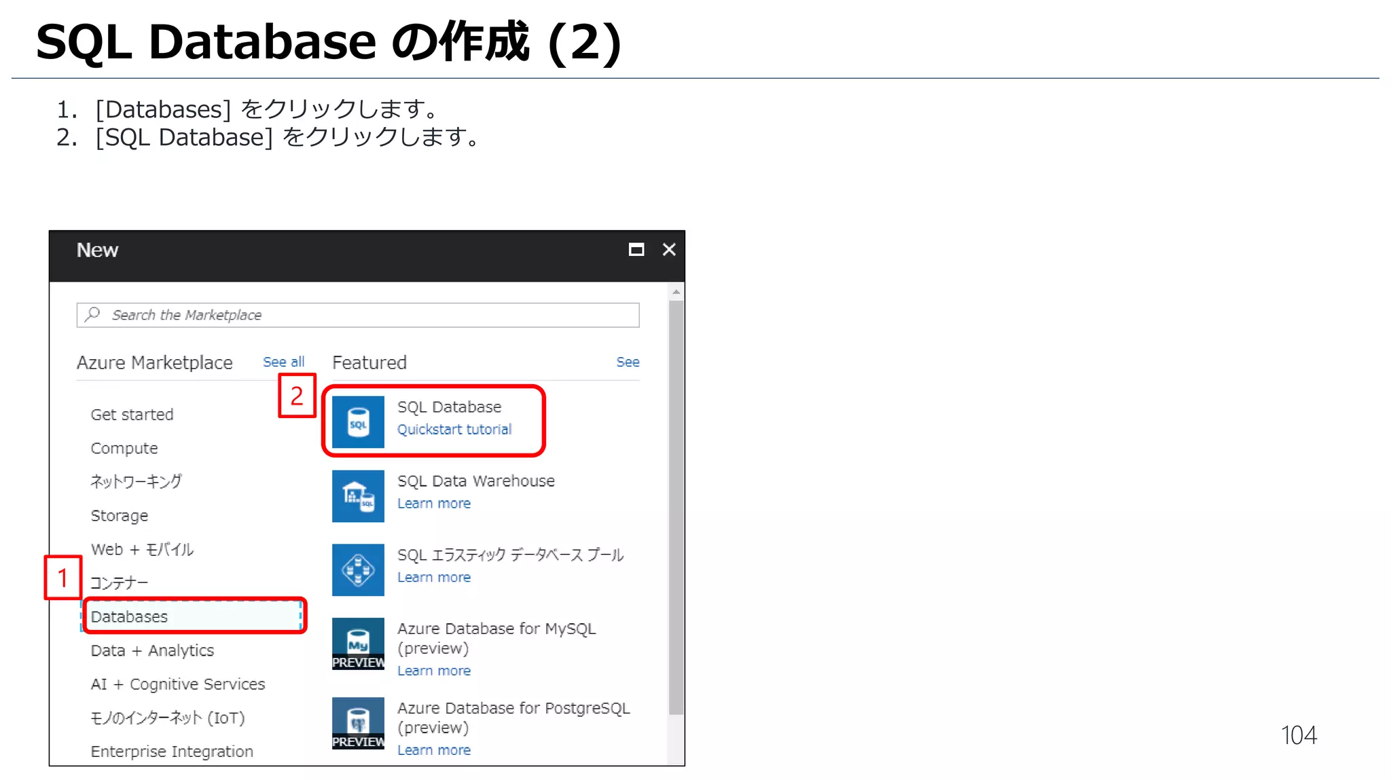The image size is (1391, 782).
Task: Click Azure Database for MySQL (preview) title
Action: coord(496,638)
